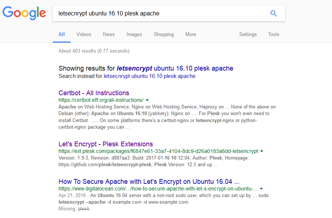Expand the More search categories menu
This screenshot has height=218, width=332.
[191, 34]
